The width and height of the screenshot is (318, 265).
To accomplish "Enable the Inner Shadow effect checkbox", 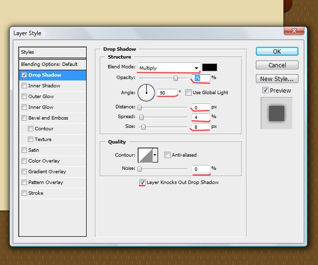I will 24,86.
